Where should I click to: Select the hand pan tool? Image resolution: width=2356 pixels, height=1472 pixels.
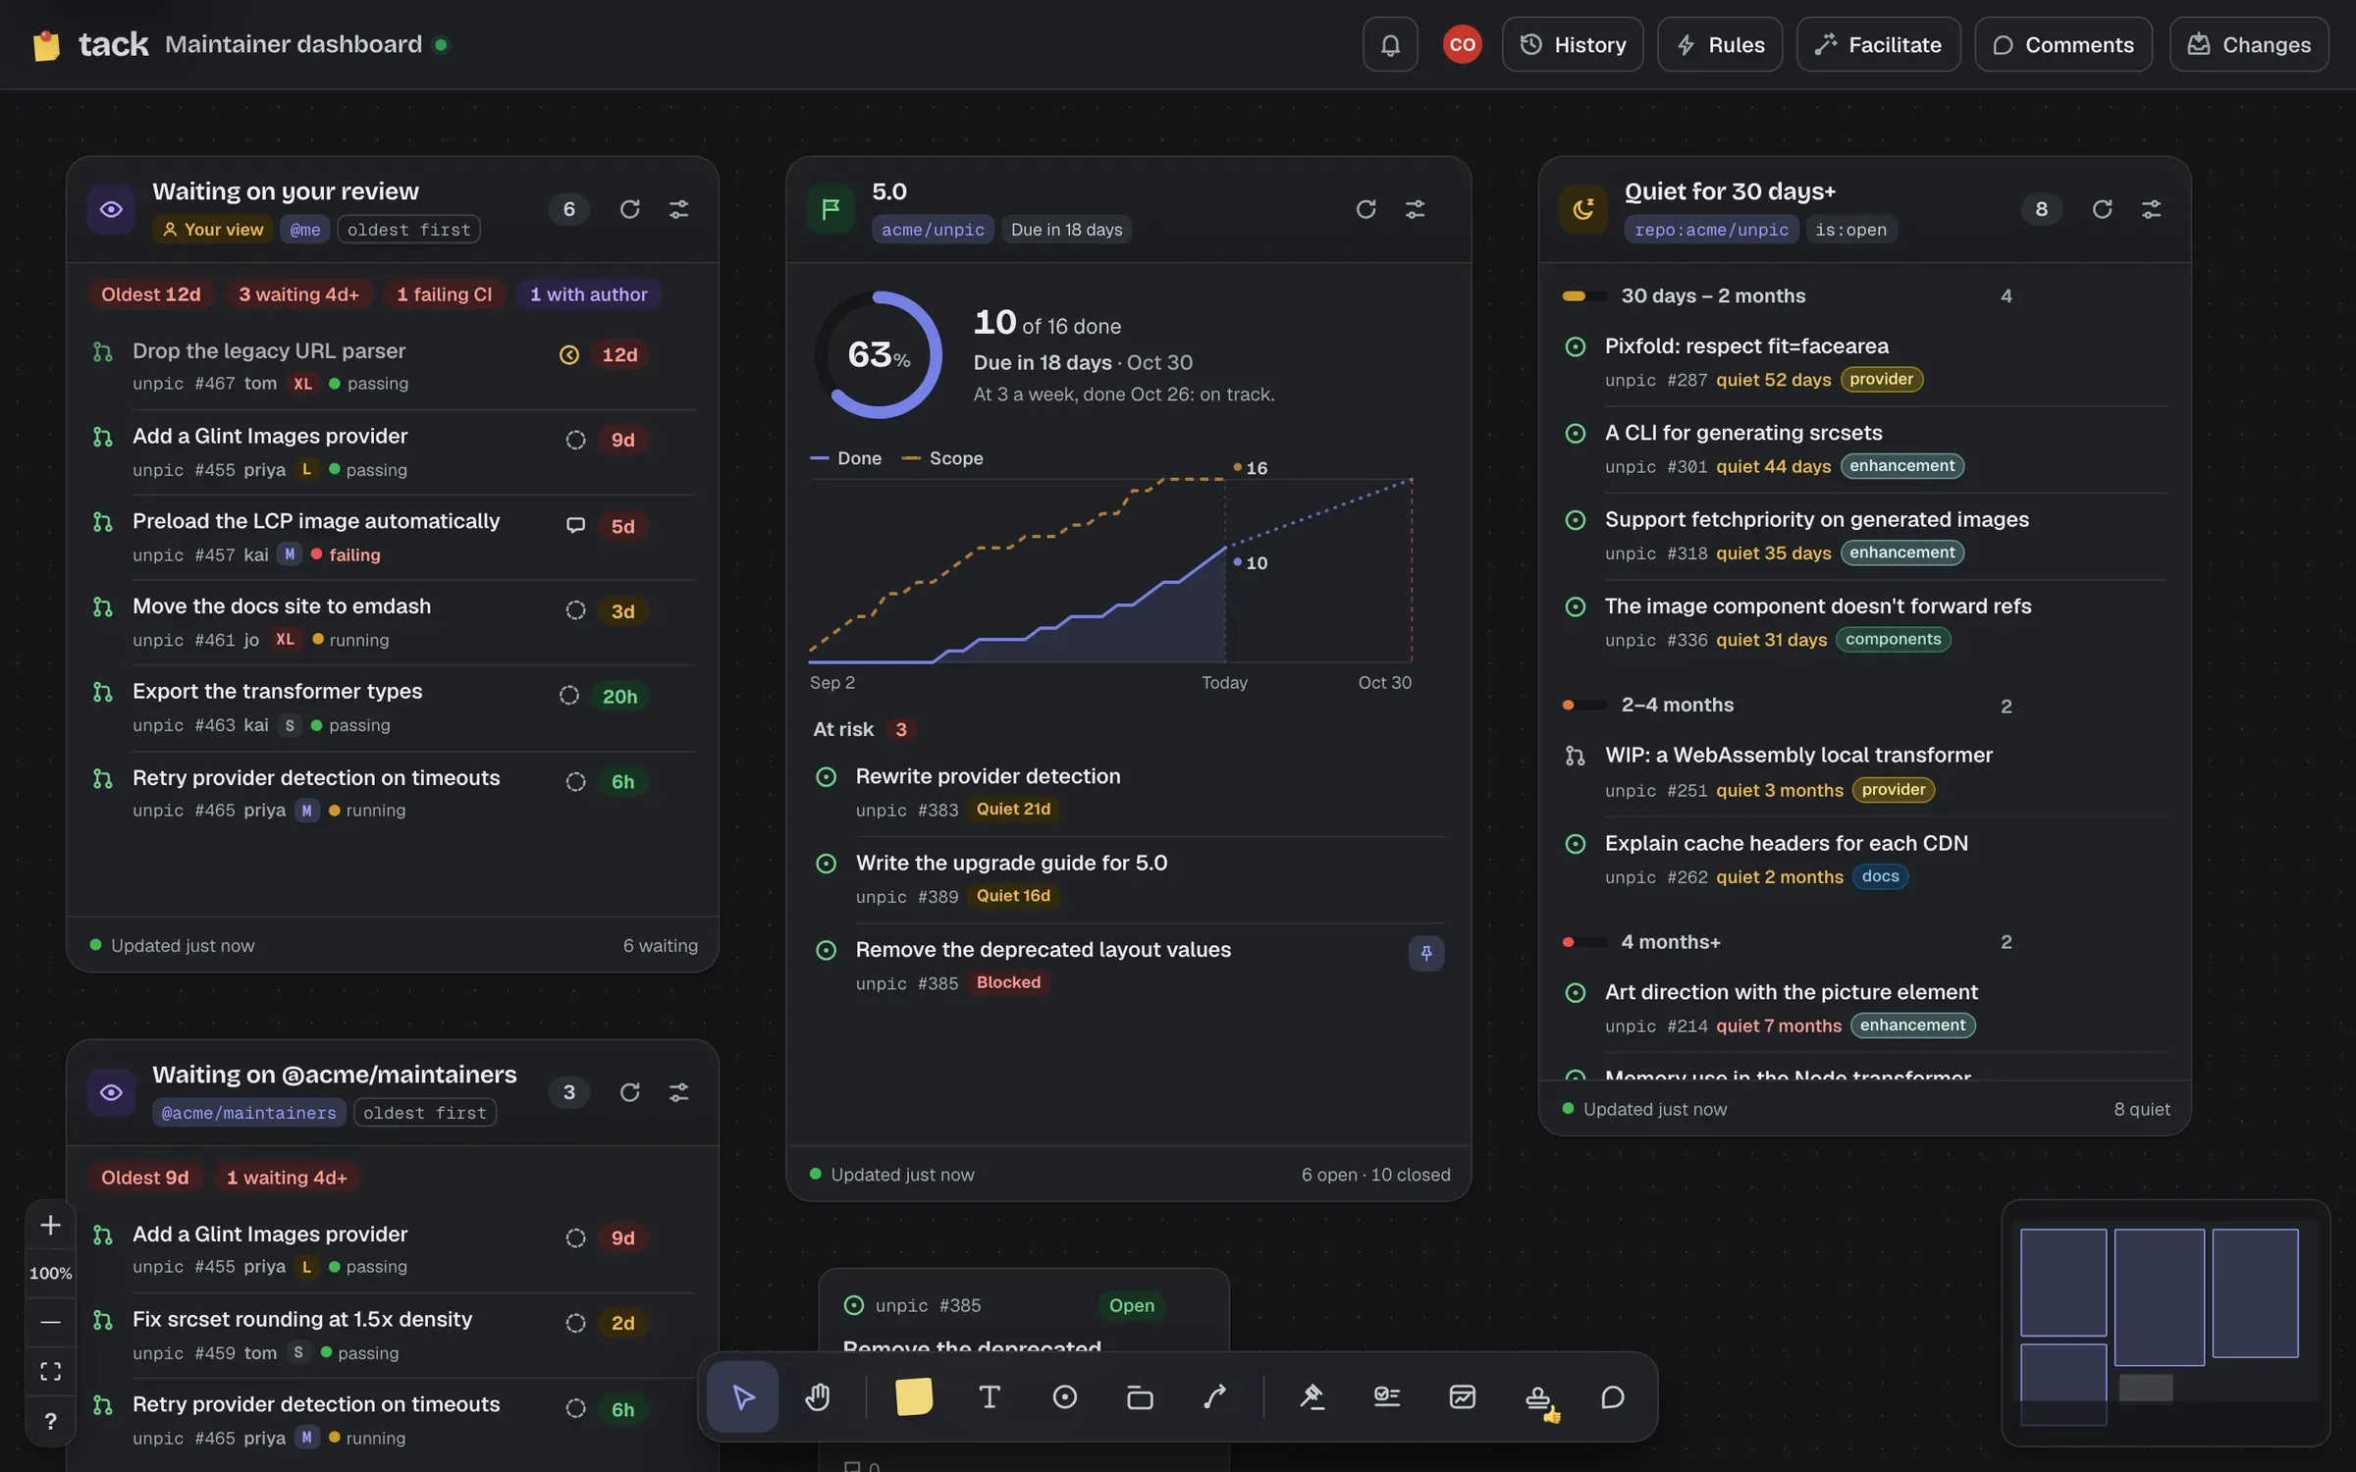(818, 1396)
